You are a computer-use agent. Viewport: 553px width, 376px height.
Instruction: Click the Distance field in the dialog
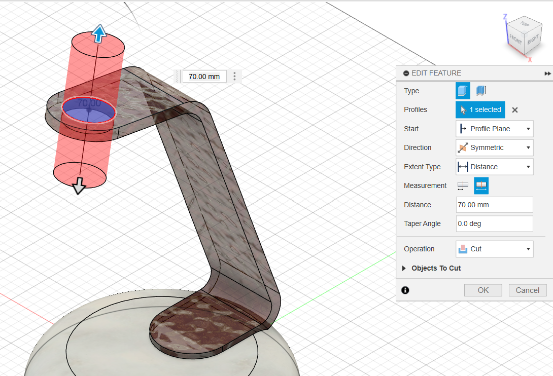click(x=495, y=205)
